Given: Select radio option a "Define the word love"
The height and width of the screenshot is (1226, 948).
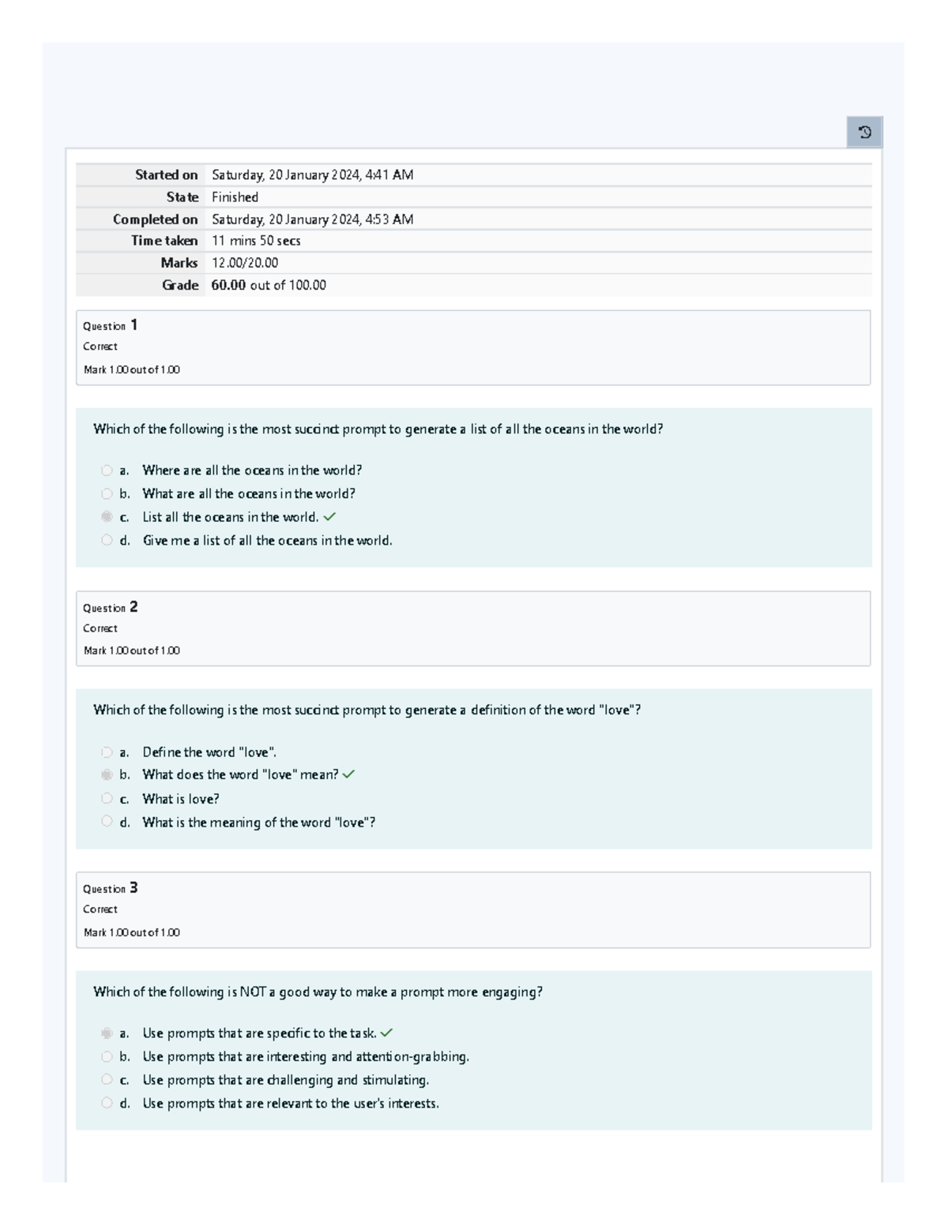Looking at the screenshot, I should tap(107, 752).
